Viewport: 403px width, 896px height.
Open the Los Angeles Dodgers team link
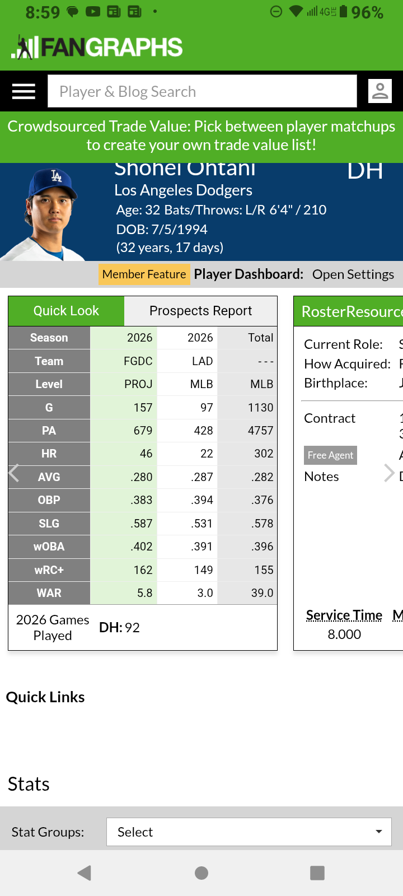pyautogui.click(x=183, y=190)
